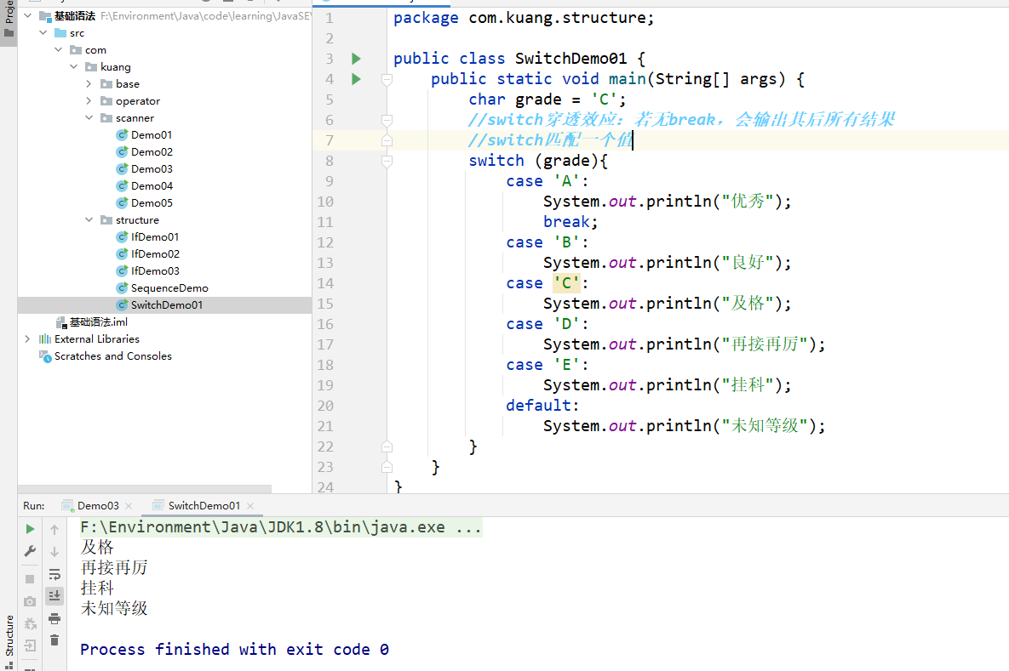Open run configuration wrench settings
1009x671 pixels.
[30, 551]
